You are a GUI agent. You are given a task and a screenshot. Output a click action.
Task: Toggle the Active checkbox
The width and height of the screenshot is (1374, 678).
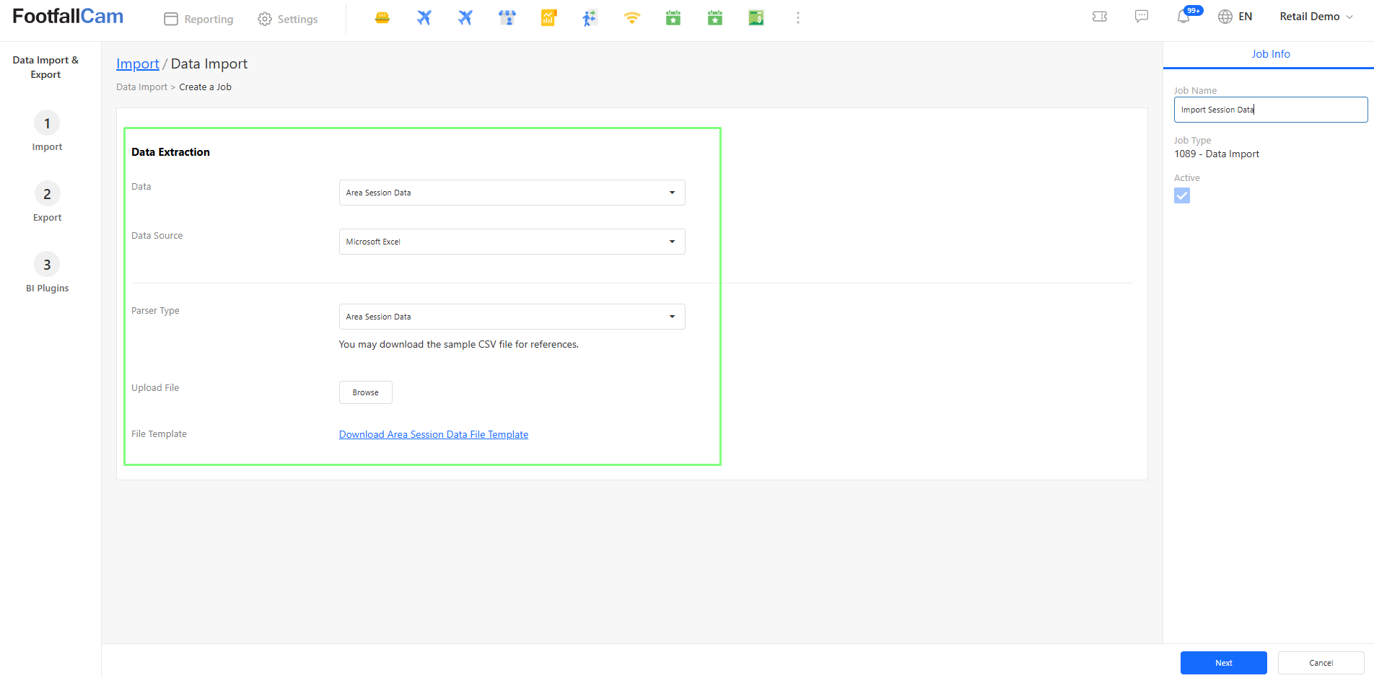point(1182,195)
